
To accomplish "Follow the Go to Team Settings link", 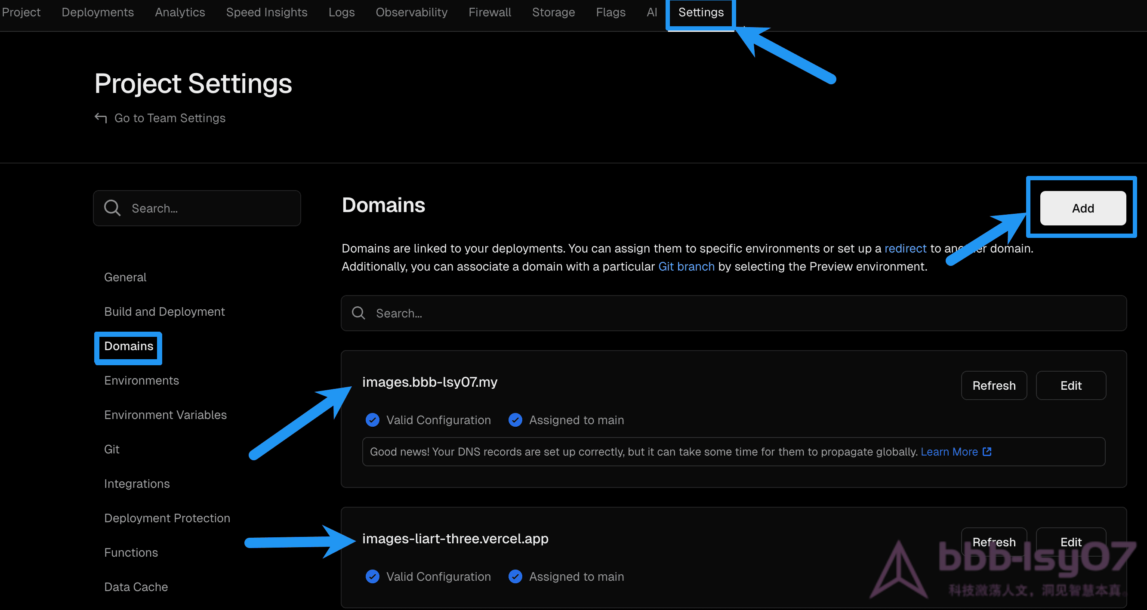I will pyautogui.click(x=170, y=117).
